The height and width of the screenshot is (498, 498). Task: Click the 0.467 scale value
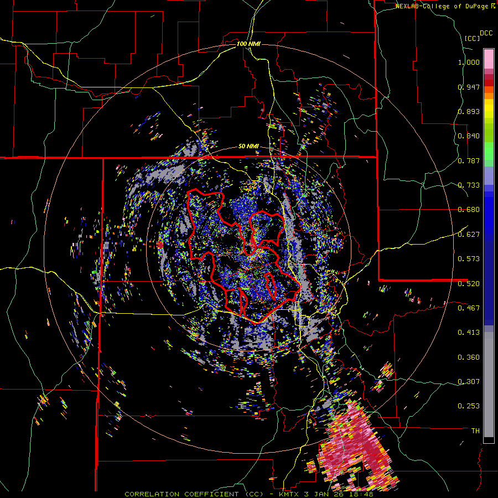click(x=469, y=308)
